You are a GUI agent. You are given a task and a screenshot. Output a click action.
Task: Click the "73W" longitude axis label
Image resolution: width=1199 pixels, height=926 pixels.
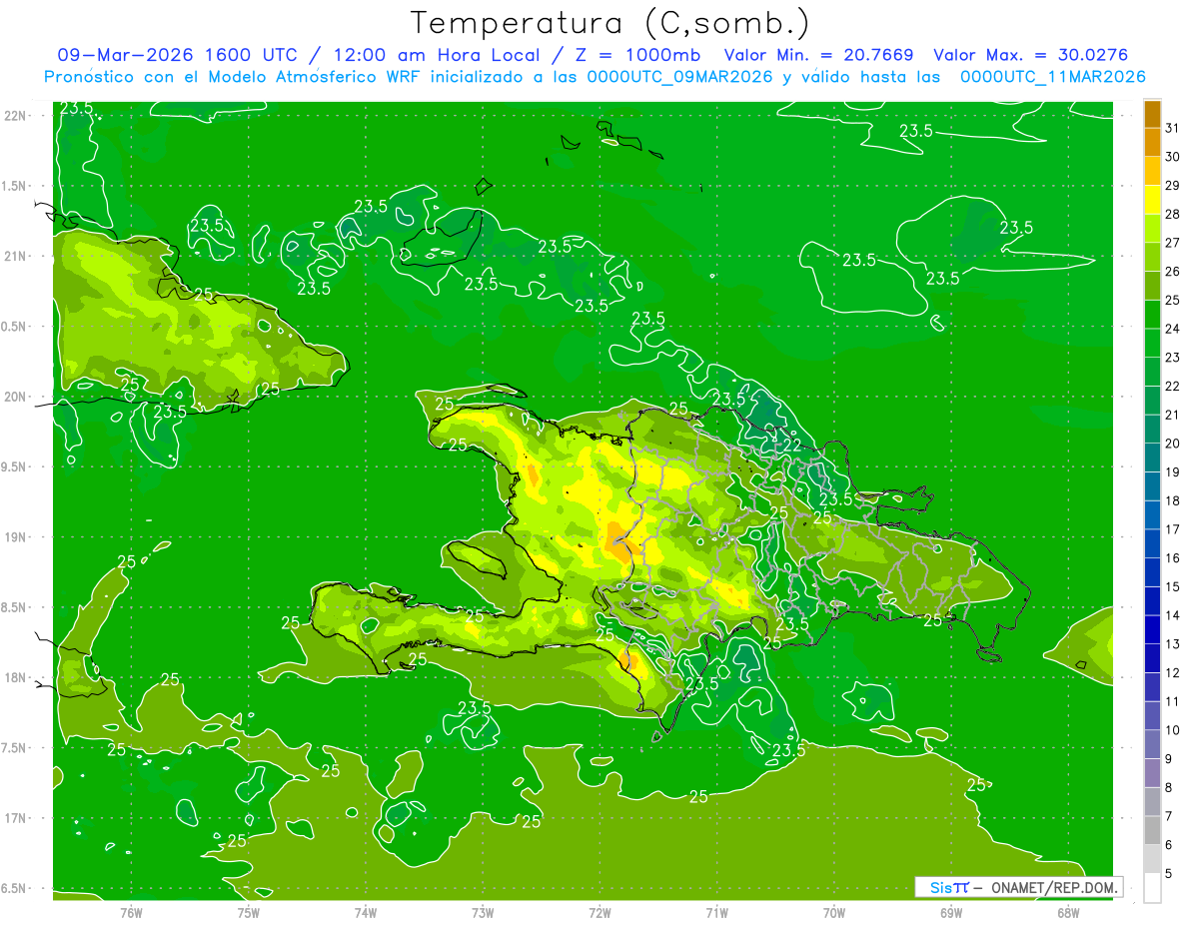coord(483,913)
